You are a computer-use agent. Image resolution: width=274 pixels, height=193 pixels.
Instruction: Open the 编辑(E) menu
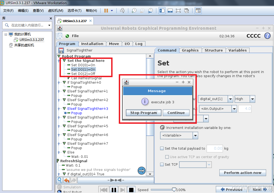click(23, 11)
